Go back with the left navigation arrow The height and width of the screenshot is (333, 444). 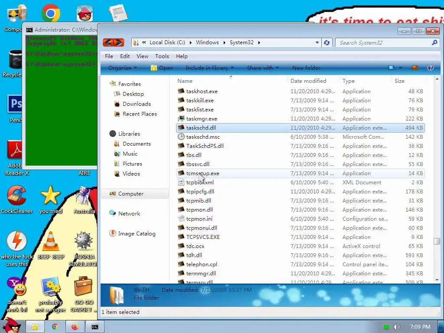point(108,42)
